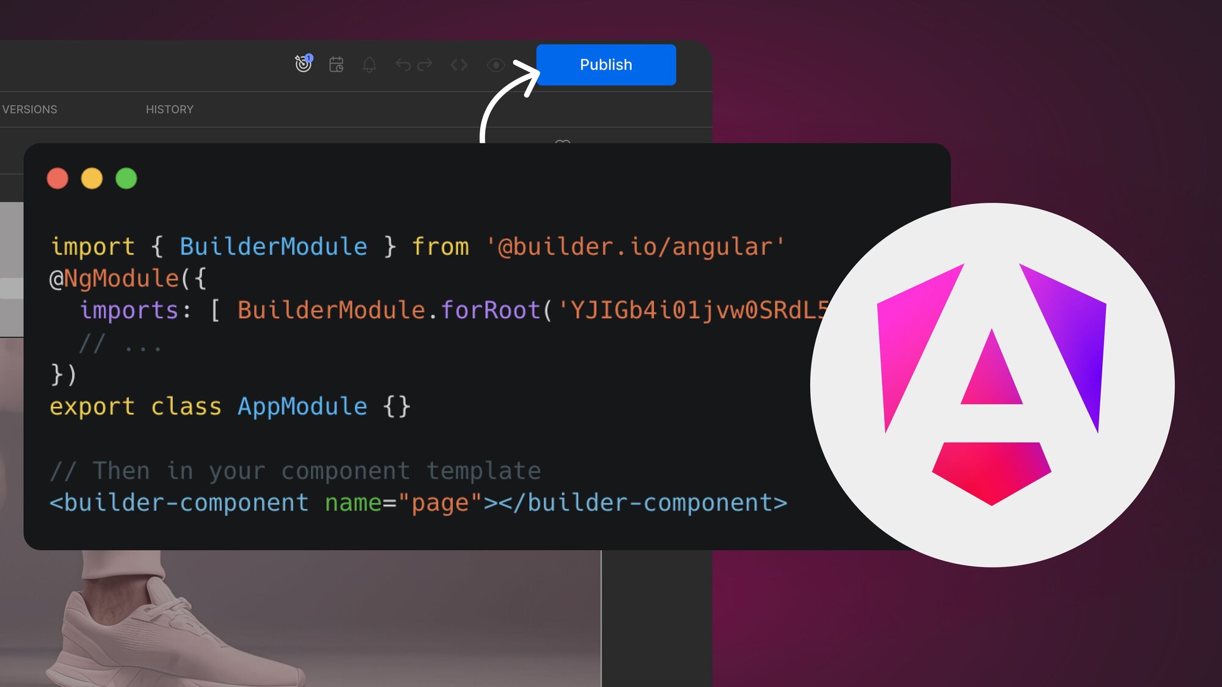This screenshot has width=1222, height=687.
Task: Click the opening '<builder-component' tag
Action: point(179,503)
